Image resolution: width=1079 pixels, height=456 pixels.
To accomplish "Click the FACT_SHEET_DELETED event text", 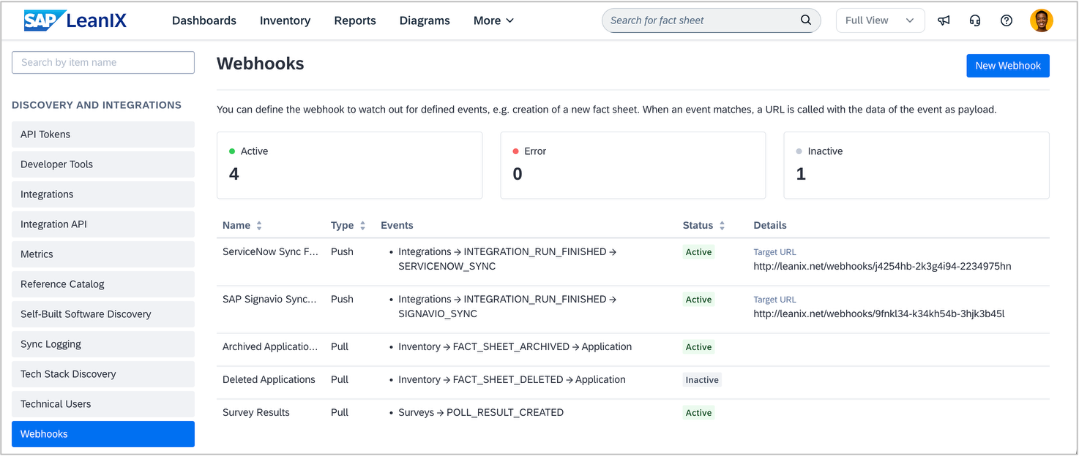I will (508, 379).
